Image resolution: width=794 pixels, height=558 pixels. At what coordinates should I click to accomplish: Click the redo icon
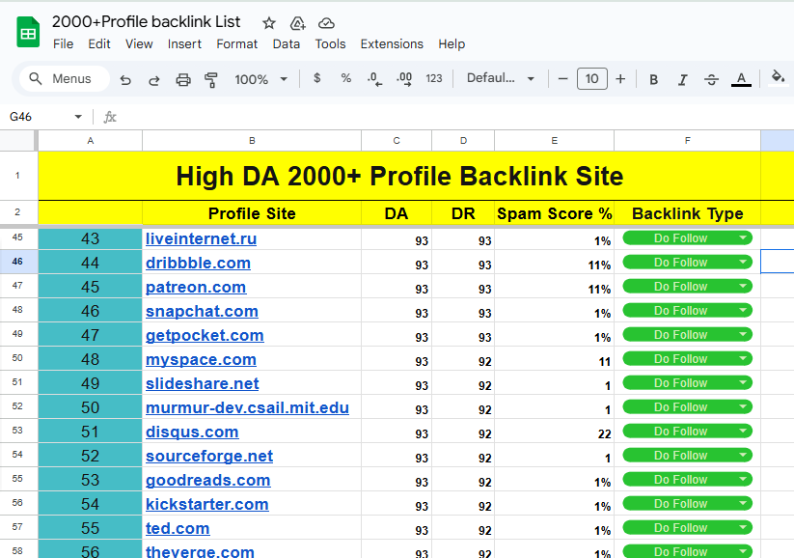pos(153,79)
